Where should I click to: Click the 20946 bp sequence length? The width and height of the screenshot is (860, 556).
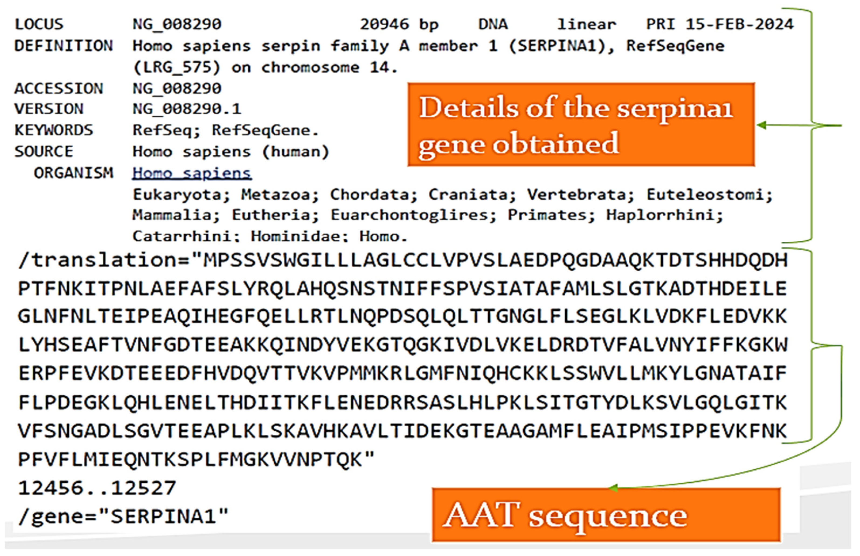point(399,25)
